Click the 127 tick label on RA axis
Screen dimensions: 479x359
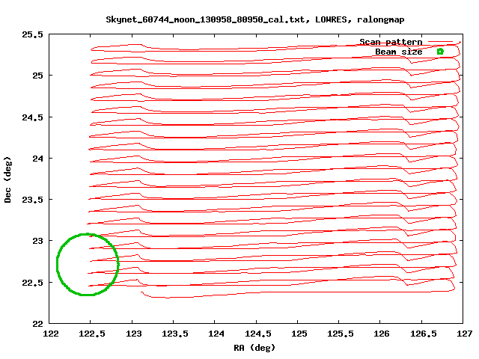tap(464, 334)
